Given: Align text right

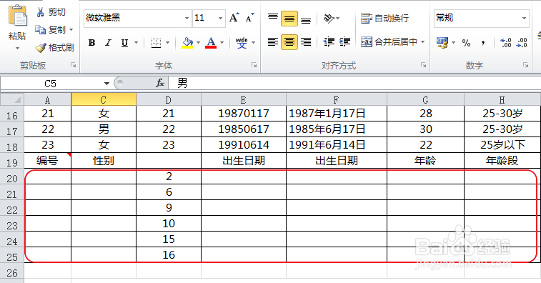Looking at the screenshot, I should point(306,42).
